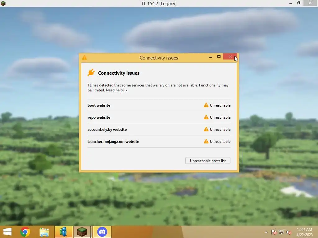
Task: Open the network status tray icon
Action: (x=281, y=232)
